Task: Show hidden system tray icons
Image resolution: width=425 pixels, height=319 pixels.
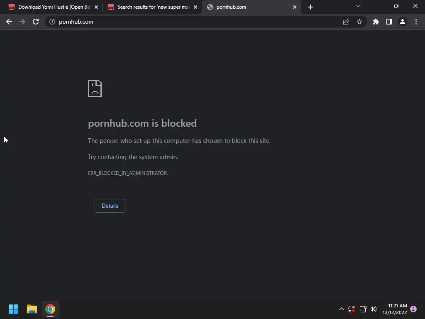Action: click(x=342, y=309)
